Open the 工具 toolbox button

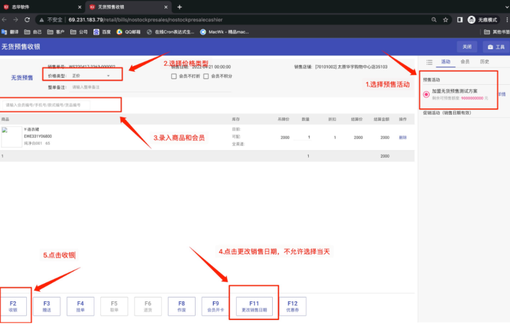coord(496,47)
